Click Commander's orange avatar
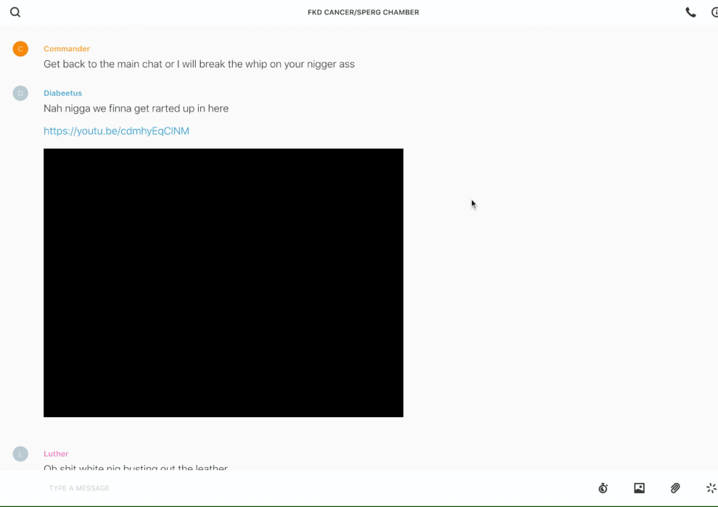This screenshot has width=718, height=507. coord(20,49)
